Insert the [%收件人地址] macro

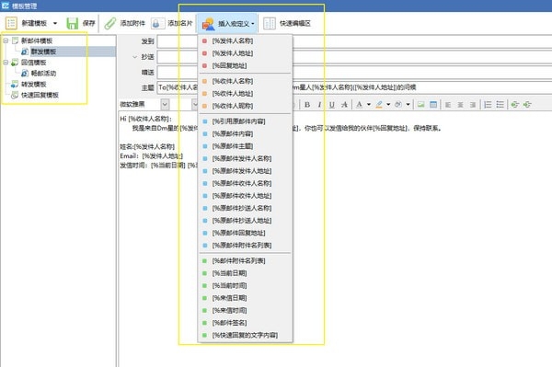246,94
